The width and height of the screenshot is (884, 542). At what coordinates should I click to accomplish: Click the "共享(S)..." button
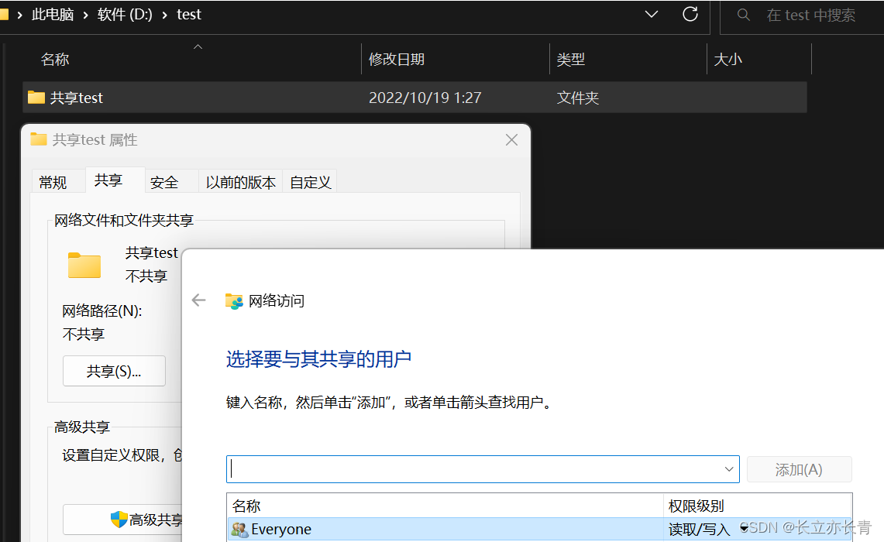(114, 371)
